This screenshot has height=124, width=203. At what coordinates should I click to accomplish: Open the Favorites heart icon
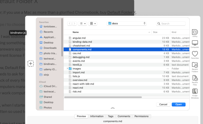(195, 55)
